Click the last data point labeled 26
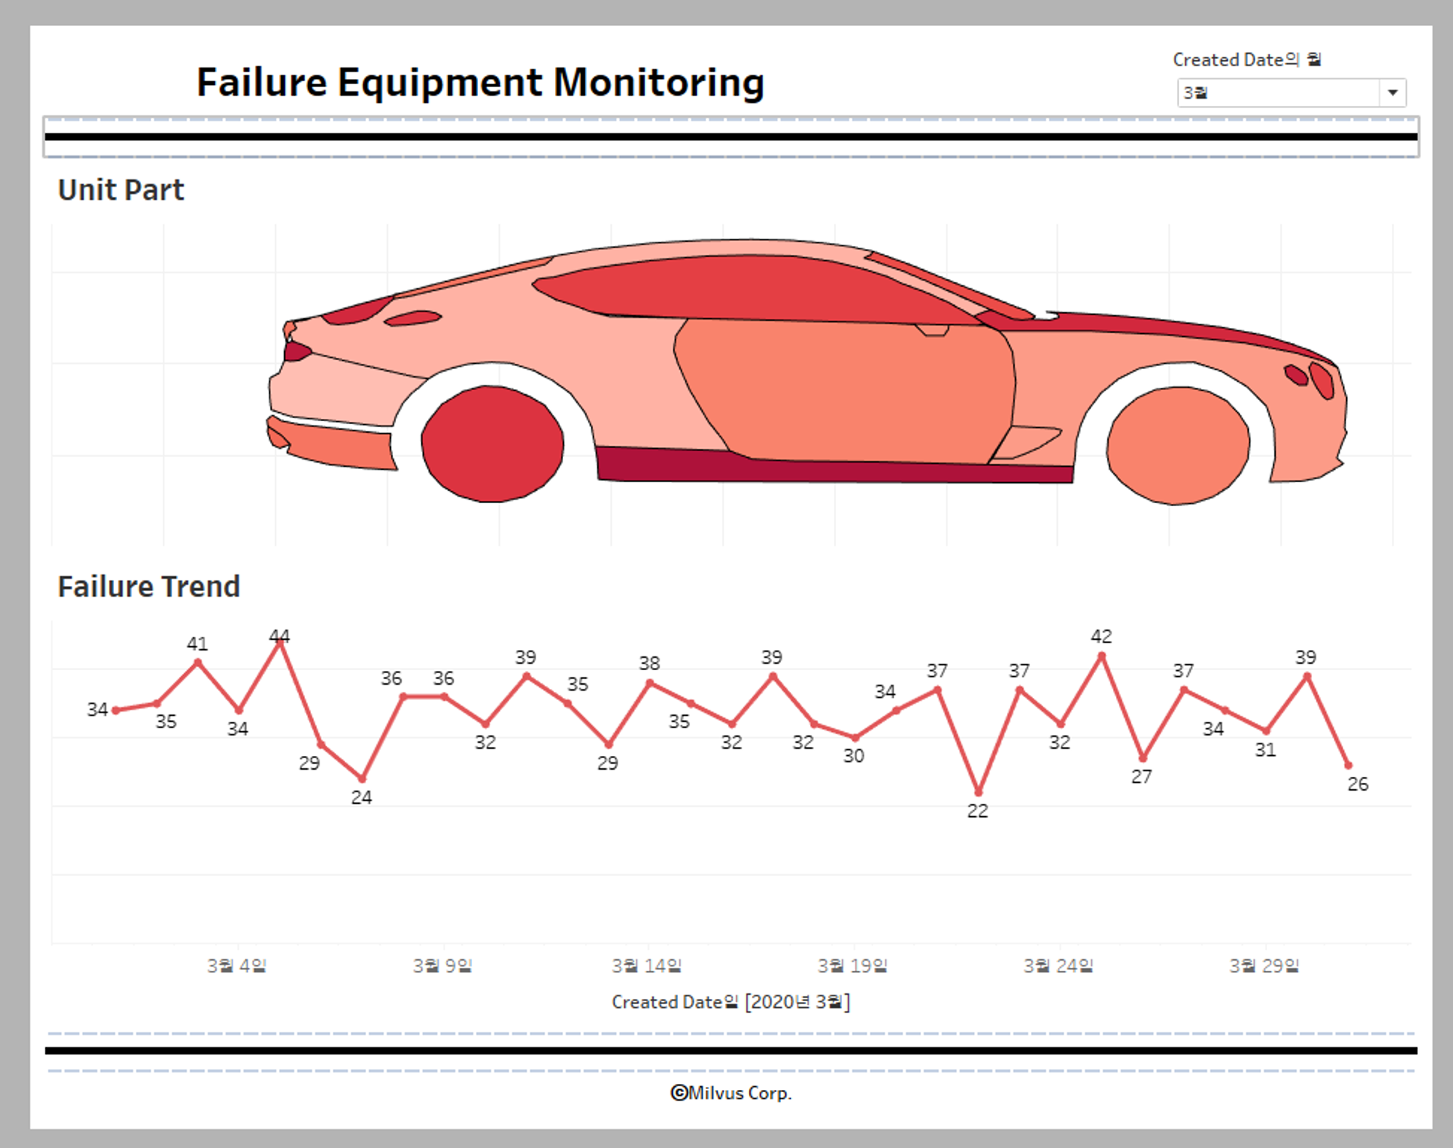 (1348, 765)
